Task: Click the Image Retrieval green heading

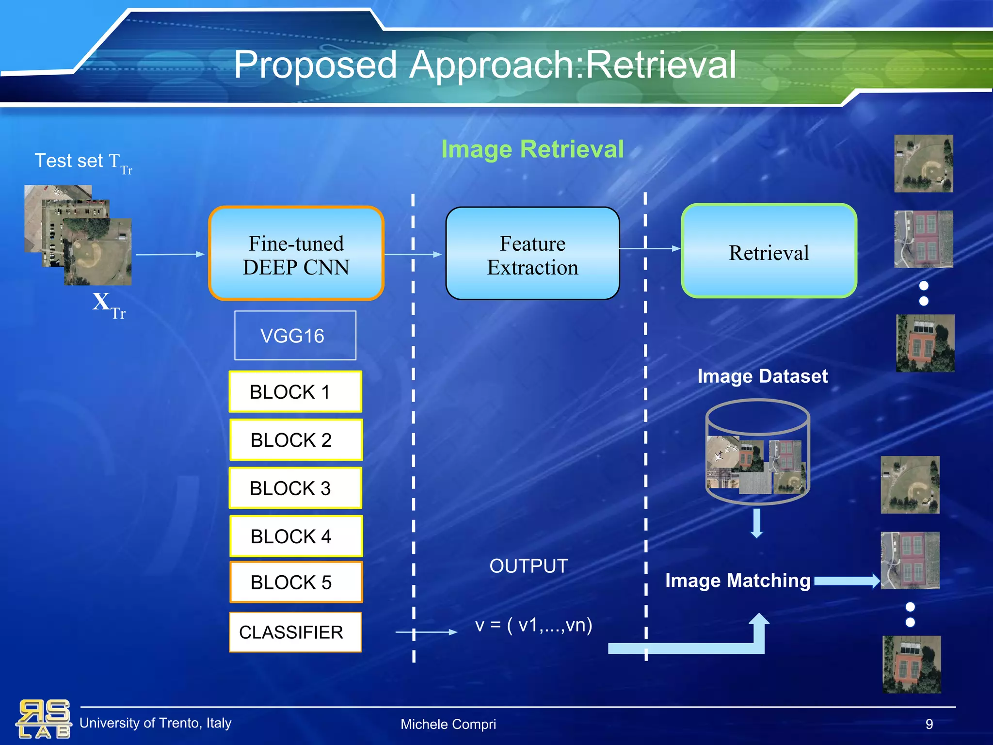Action: [x=532, y=149]
